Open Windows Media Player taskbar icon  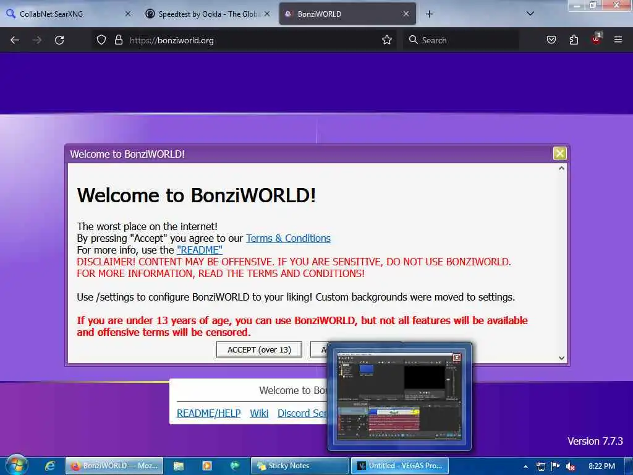point(206,466)
